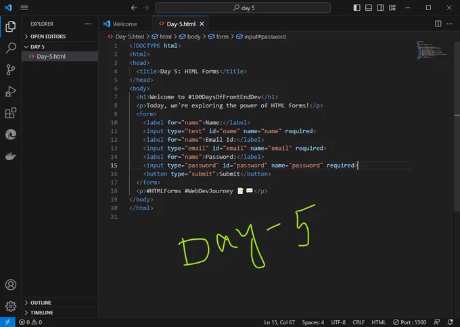Toggle the secondary side bar
The width and height of the screenshot is (460, 327).
[380, 7]
